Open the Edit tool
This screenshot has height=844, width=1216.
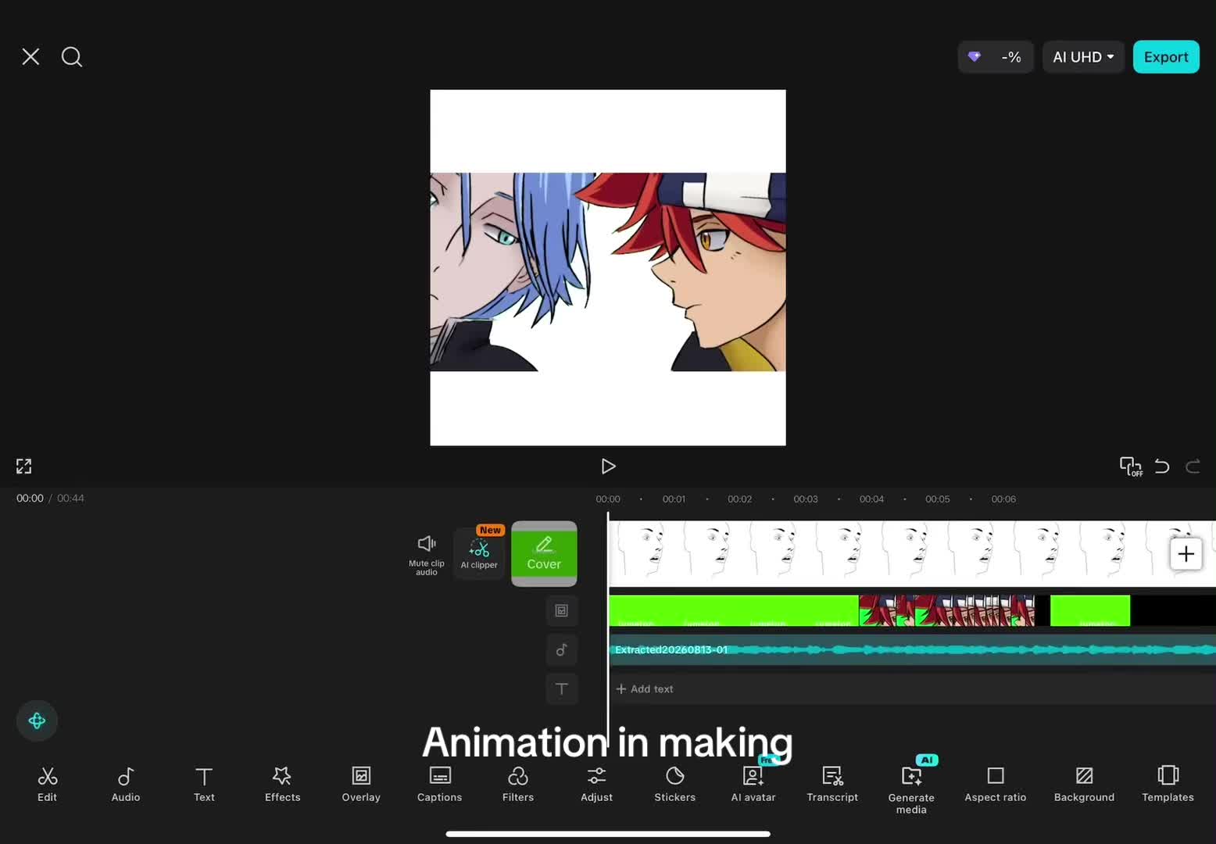(x=47, y=785)
